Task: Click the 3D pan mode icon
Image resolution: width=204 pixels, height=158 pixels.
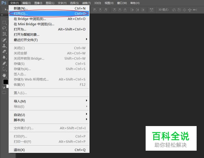Action: (x=185, y=10)
